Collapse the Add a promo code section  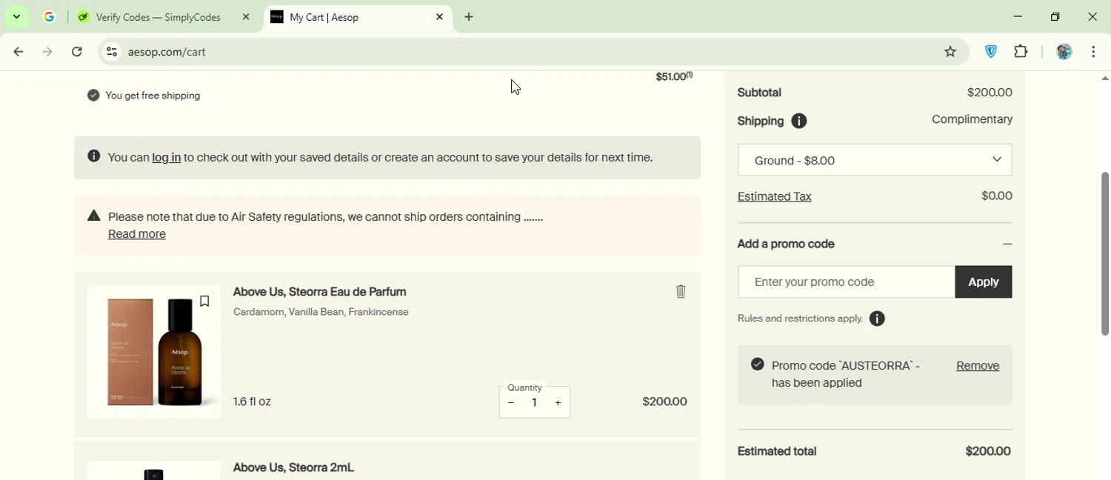click(x=1007, y=244)
